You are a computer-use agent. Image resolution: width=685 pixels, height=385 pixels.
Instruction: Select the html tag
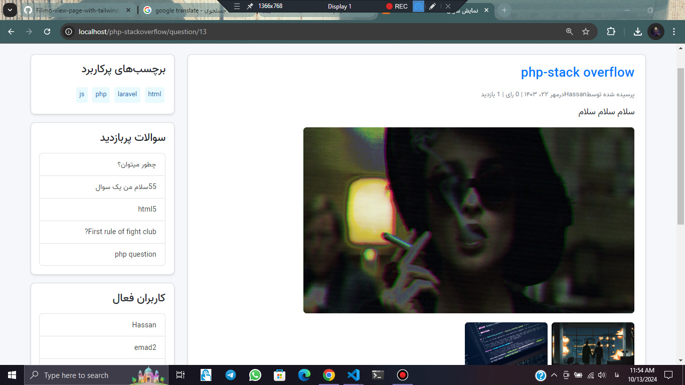pos(155,94)
